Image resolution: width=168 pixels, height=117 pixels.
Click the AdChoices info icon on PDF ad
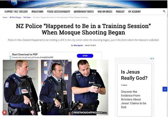point(10,56)
